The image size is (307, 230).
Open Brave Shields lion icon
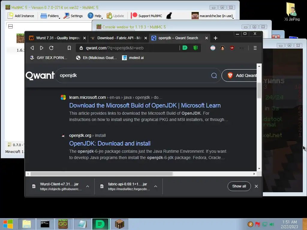[195, 48]
